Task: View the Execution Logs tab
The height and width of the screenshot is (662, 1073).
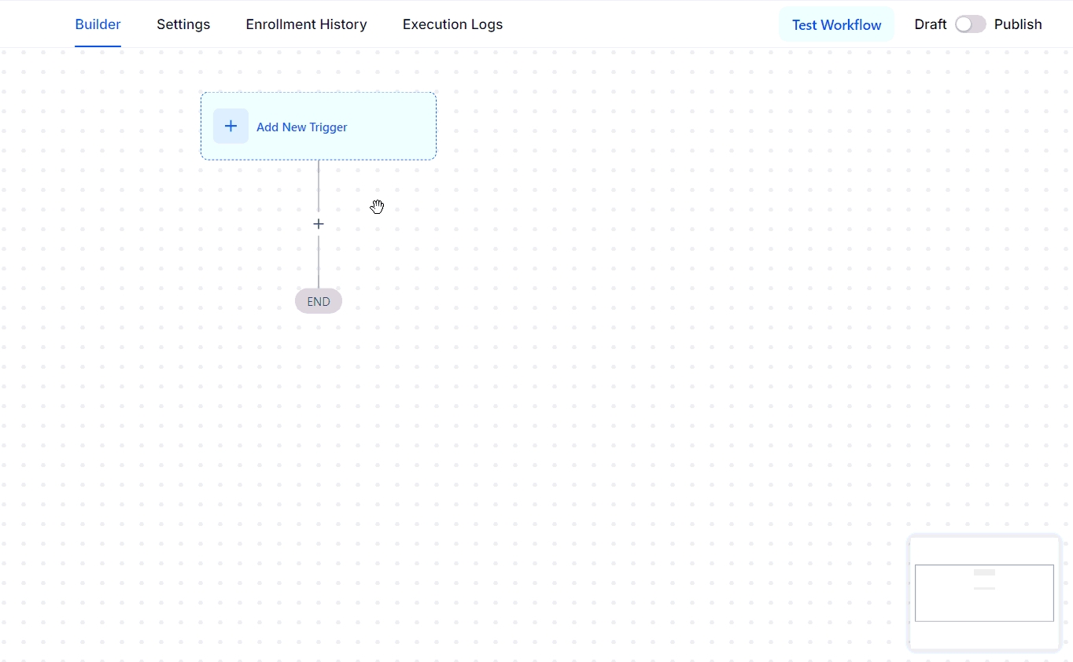Action: coord(452,24)
